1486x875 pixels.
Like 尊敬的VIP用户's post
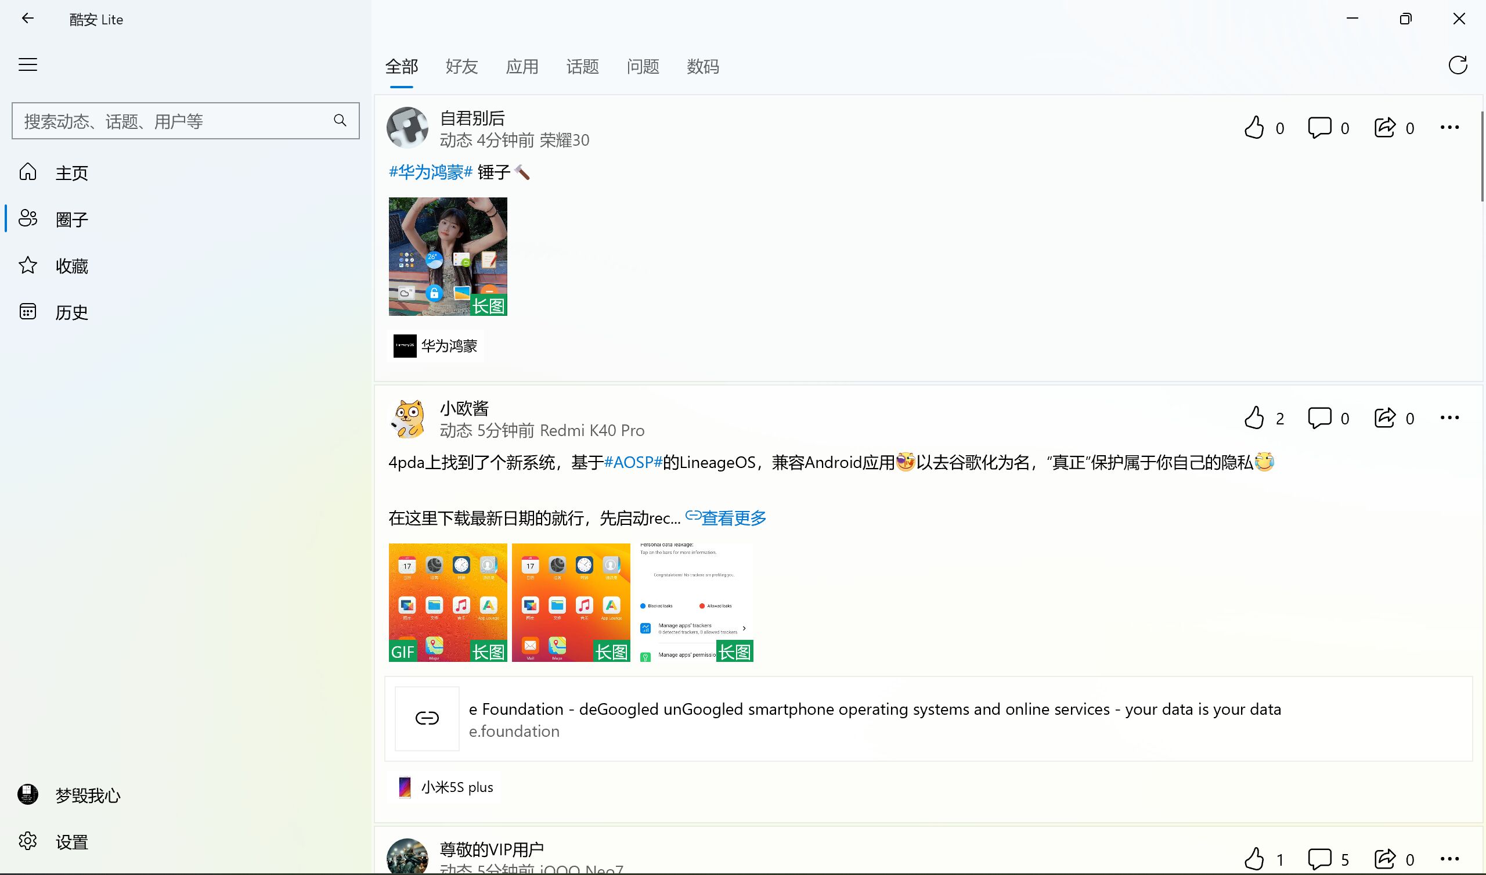[1264, 859]
